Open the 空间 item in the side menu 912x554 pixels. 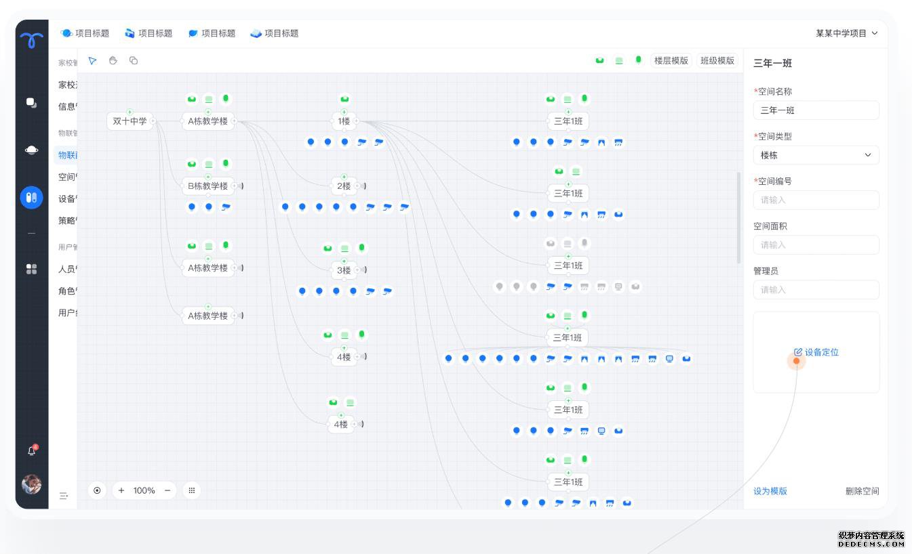(67, 177)
